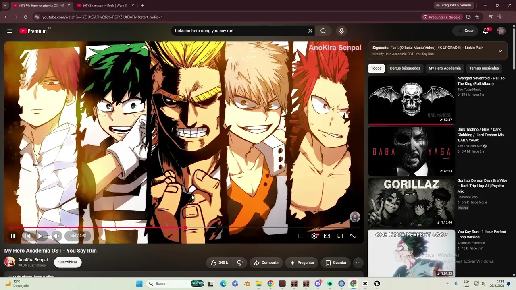516x290 pixels.
Task: Open Discord from the taskbar
Action: click(x=318, y=284)
